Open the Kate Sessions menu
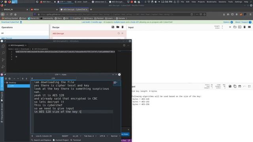The image size is (253, 142). 222,2
